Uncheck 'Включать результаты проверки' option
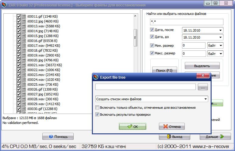Viewport: 235px width, 151px height. tap(97, 115)
